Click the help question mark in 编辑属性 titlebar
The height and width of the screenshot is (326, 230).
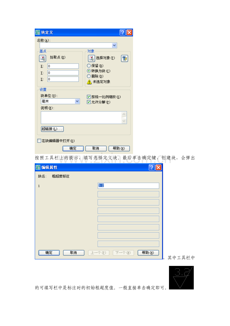[x=152, y=168]
